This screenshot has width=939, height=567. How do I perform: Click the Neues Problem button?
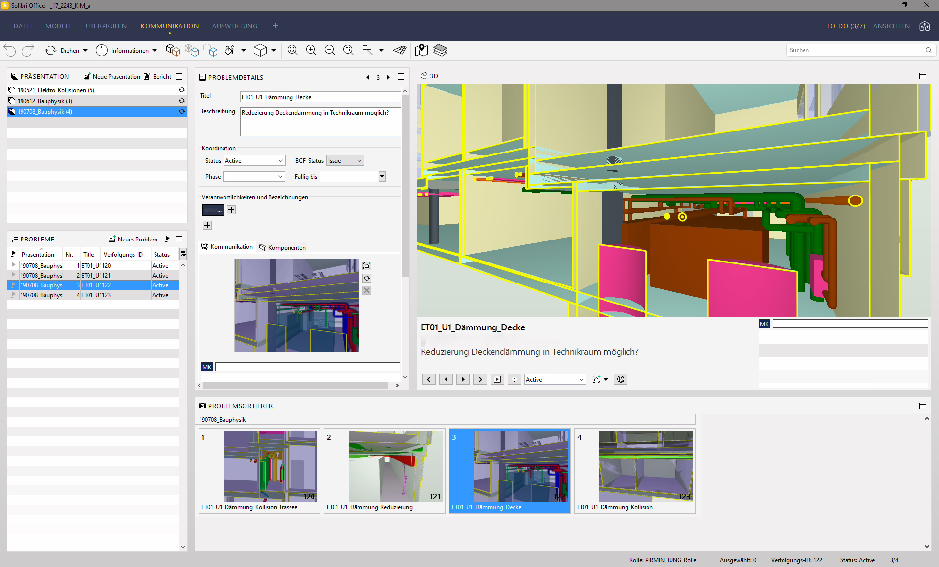(x=133, y=239)
